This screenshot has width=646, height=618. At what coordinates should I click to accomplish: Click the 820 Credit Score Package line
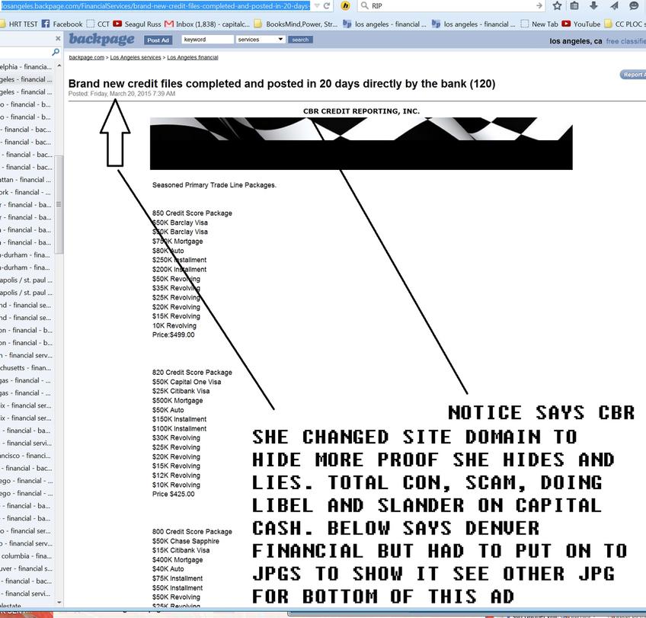(192, 373)
